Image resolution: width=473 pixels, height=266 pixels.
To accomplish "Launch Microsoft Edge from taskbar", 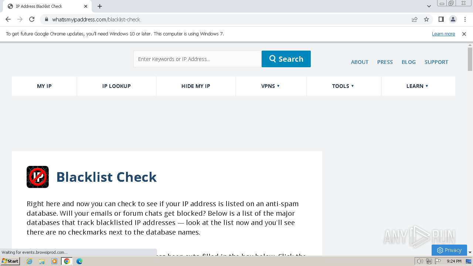I will (79, 261).
